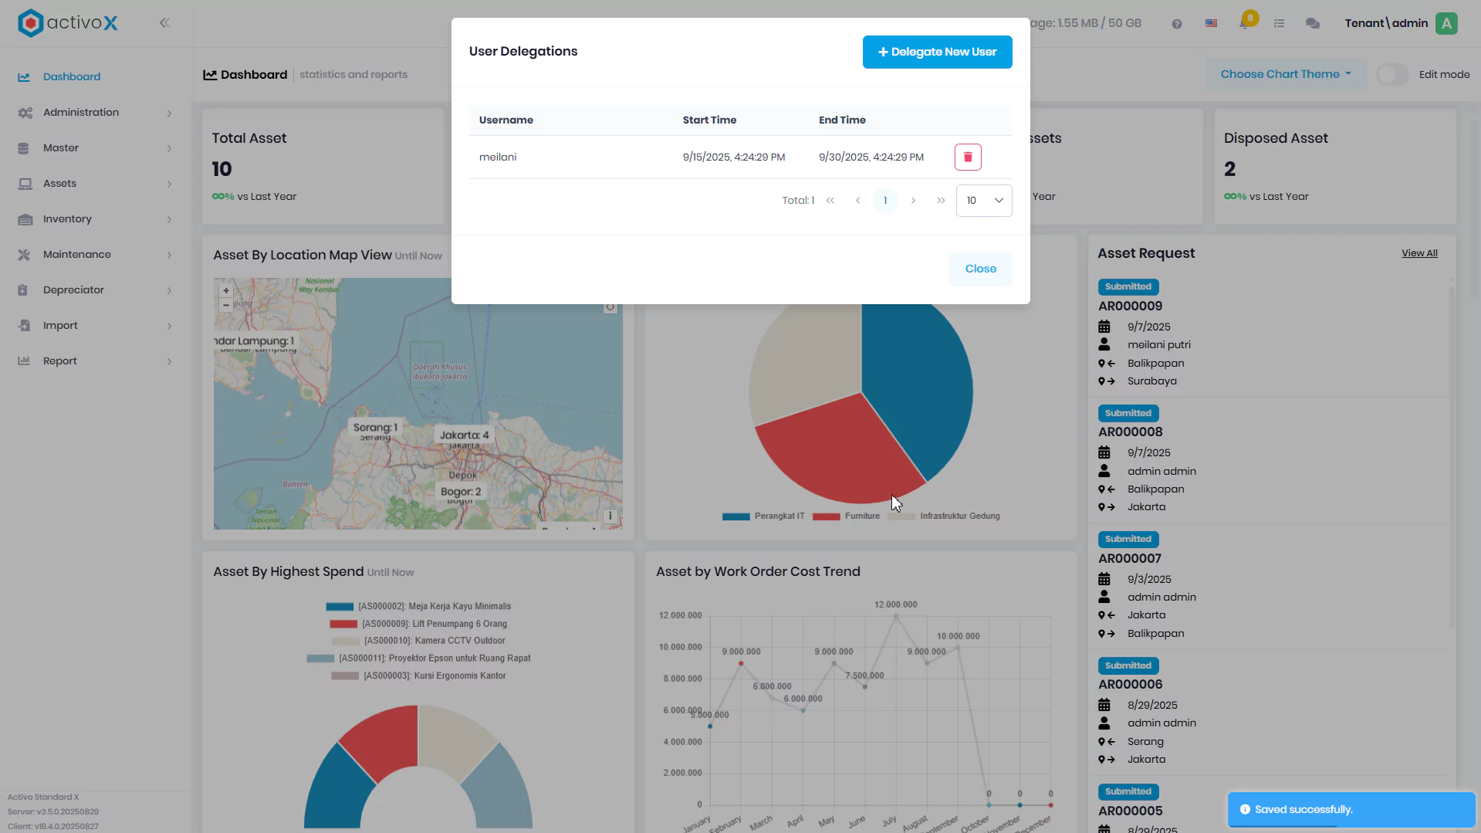
Task: Open the help question mark icon
Action: coord(1176,24)
